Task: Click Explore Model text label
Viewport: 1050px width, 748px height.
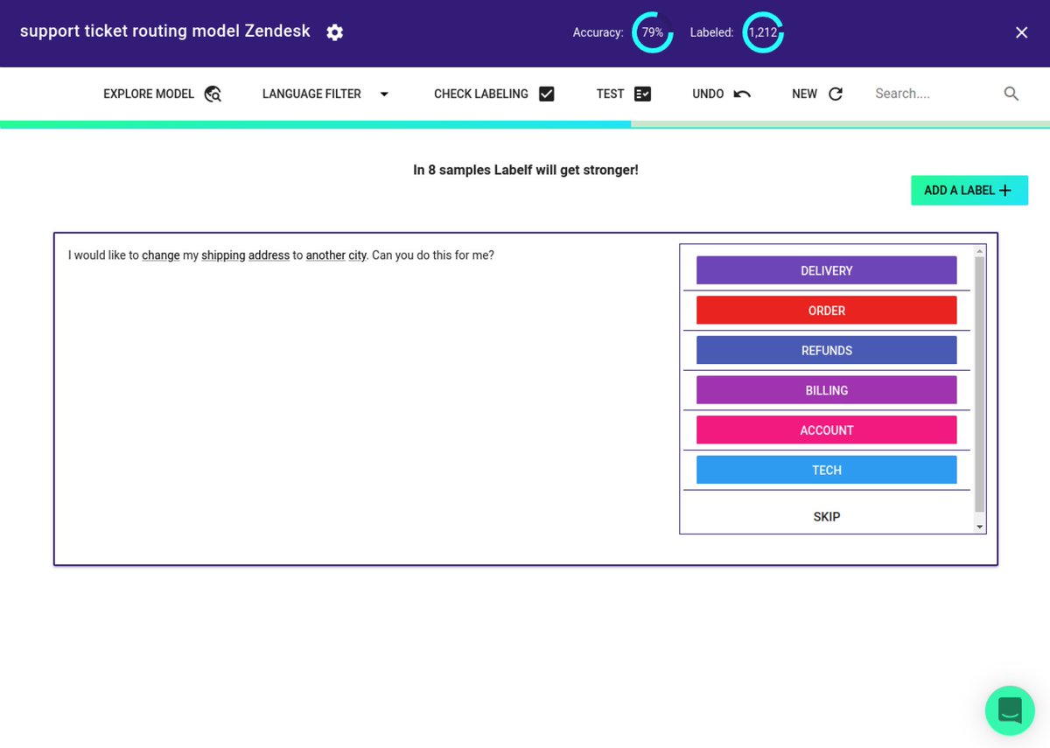Action: pyautogui.click(x=149, y=94)
